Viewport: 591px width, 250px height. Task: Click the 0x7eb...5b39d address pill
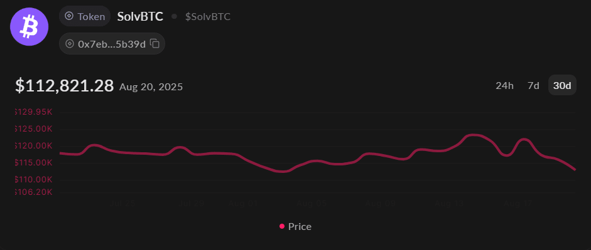112,44
